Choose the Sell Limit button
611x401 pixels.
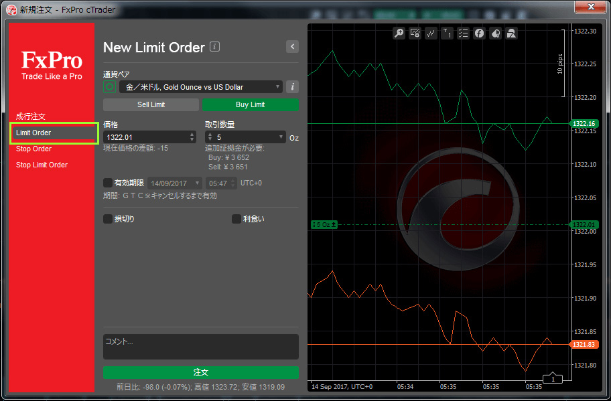pyautogui.click(x=151, y=104)
